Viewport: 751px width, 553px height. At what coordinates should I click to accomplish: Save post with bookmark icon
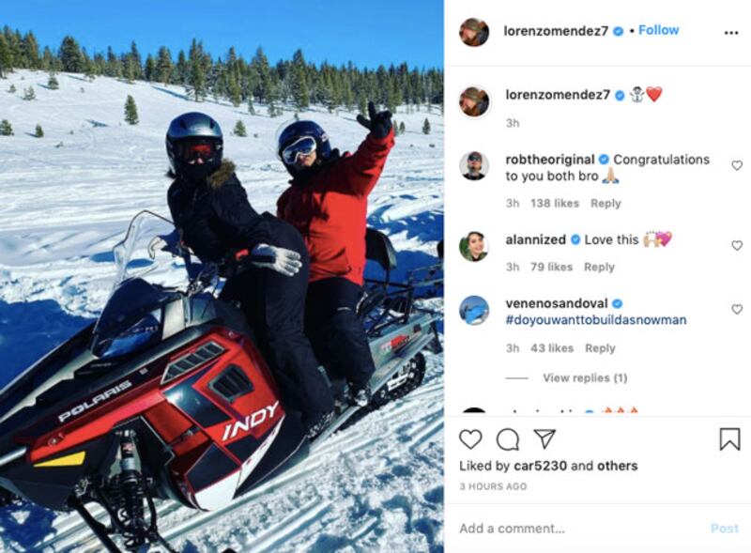click(729, 439)
